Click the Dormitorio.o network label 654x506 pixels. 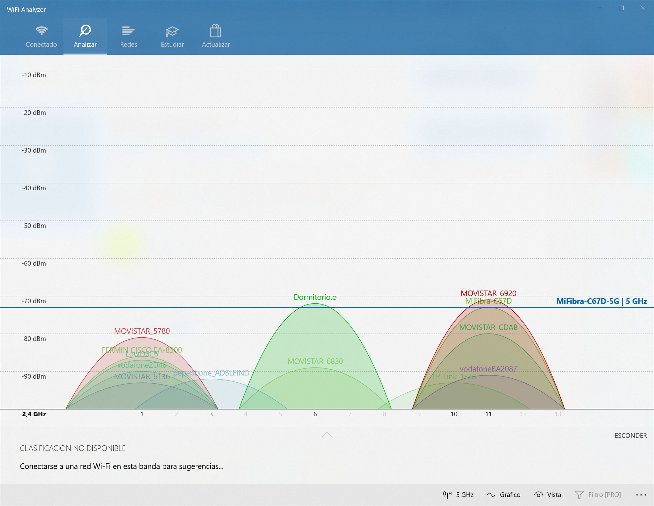click(315, 297)
